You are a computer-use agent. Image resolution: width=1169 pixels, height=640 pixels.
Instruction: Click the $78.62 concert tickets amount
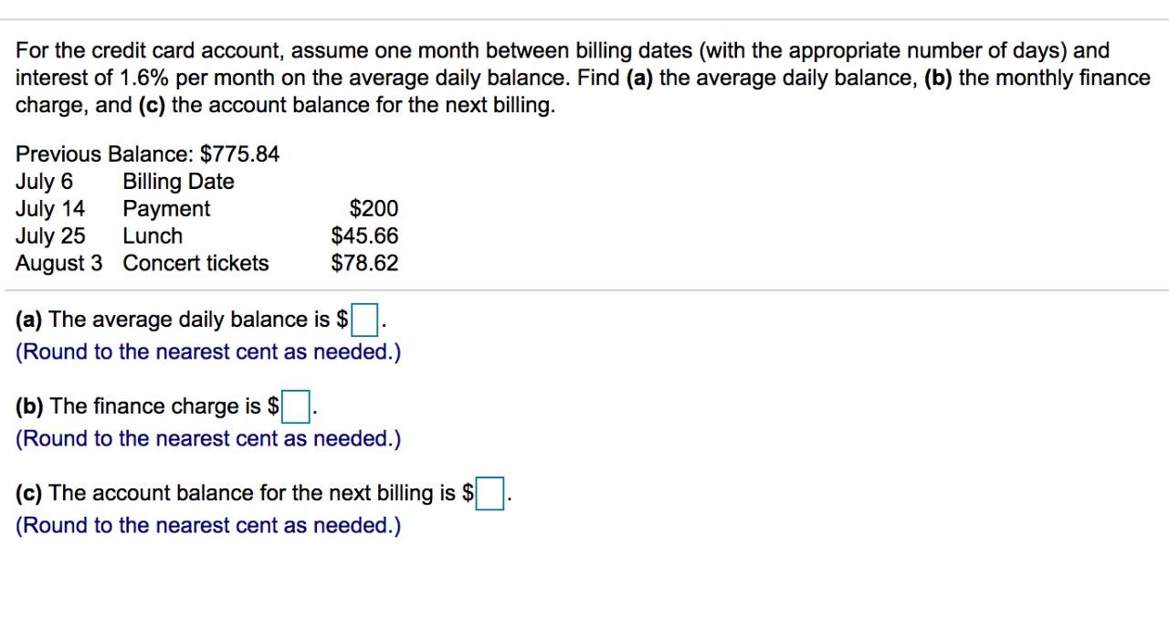364,263
